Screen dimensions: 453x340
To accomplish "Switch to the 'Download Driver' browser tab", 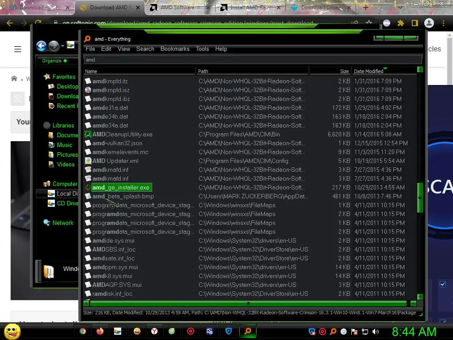I will tap(320, 8).
